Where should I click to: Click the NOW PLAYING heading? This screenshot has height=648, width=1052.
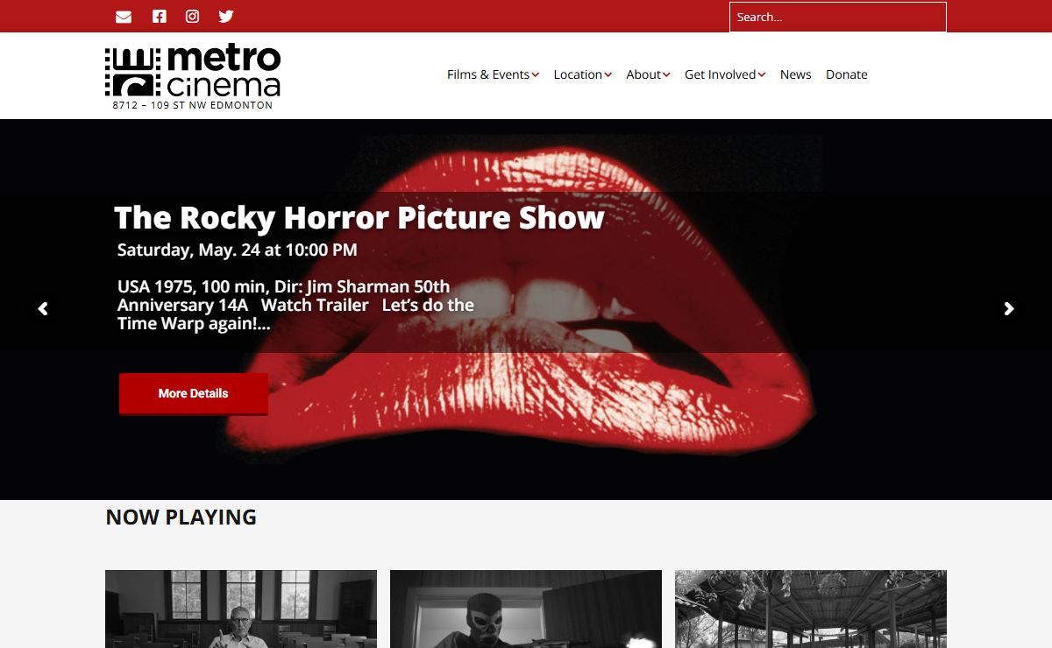click(x=181, y=518)
